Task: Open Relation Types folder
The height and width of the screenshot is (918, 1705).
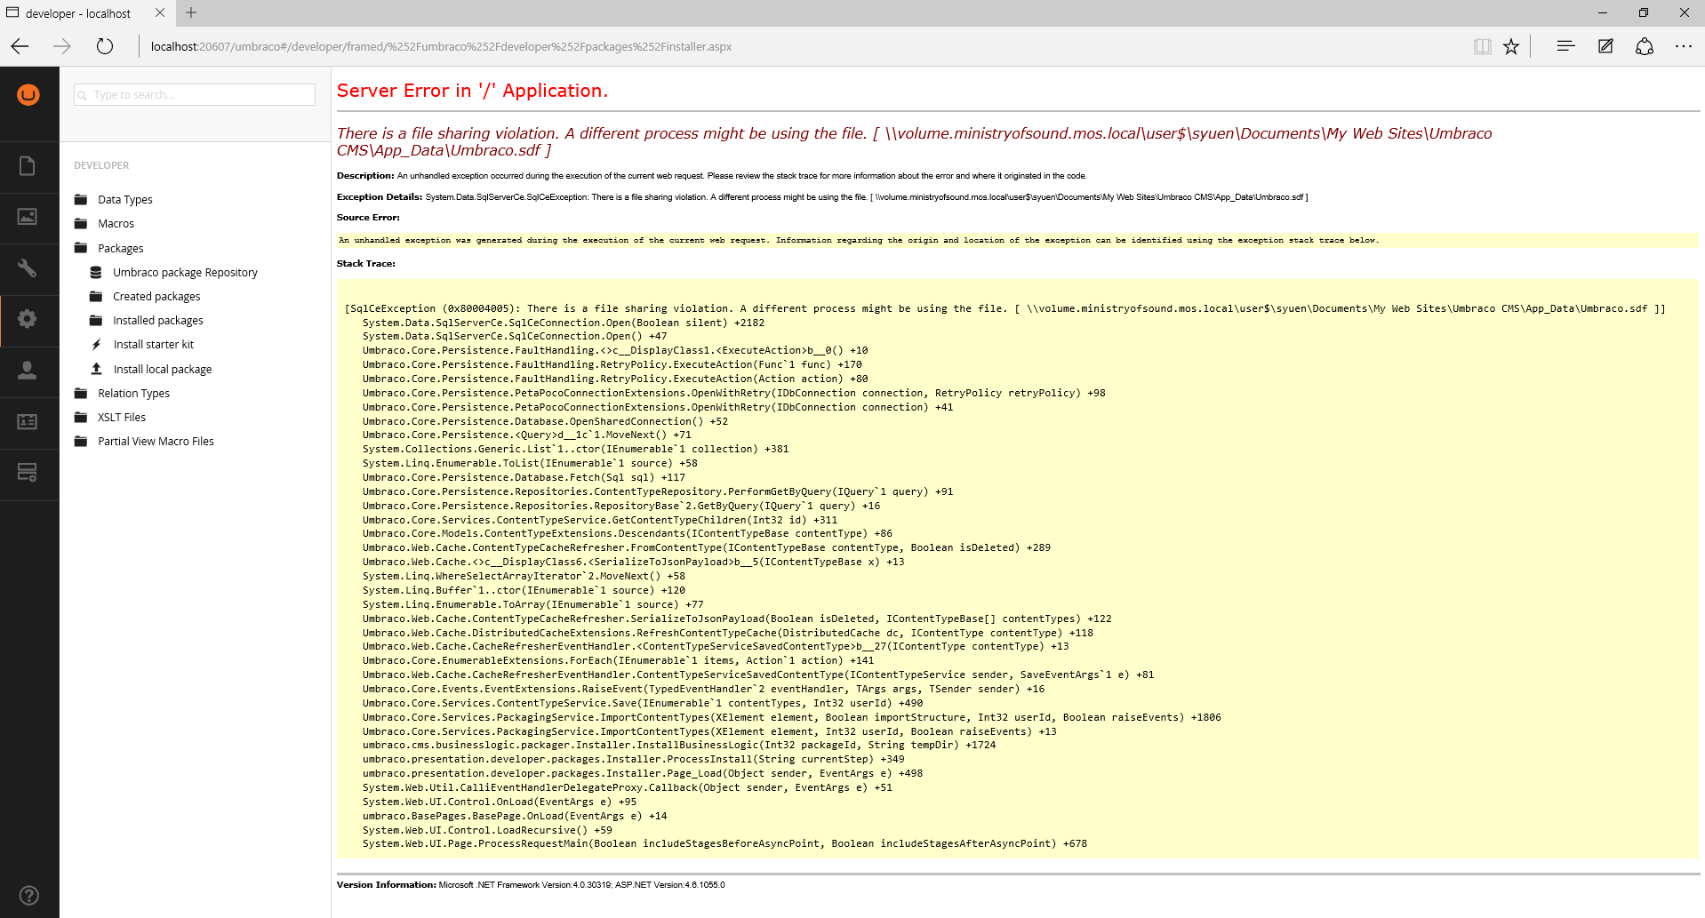Action: pos(133,394)
